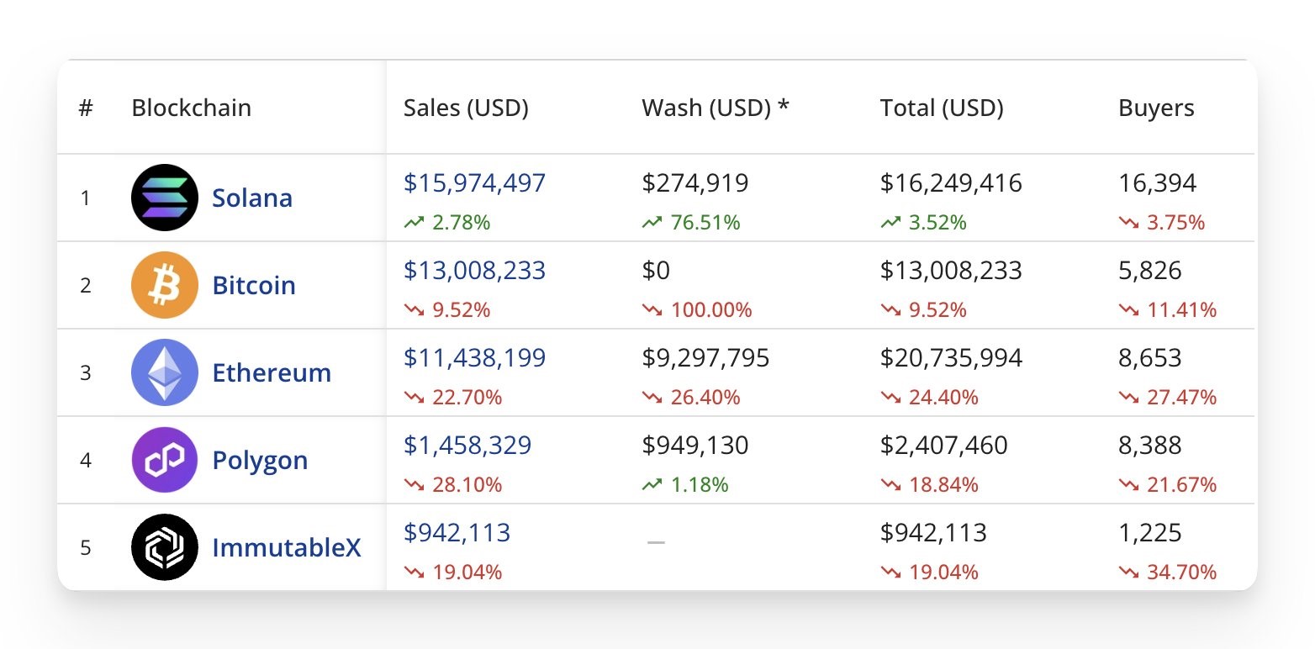This screenshot has width=1315, height=649.
Task: Open the Bitcoin blockchain link
Action: click(254, 285)
